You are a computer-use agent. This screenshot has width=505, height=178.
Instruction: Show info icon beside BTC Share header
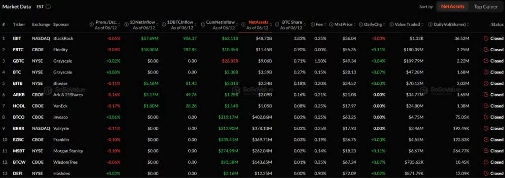click(277, 25)
